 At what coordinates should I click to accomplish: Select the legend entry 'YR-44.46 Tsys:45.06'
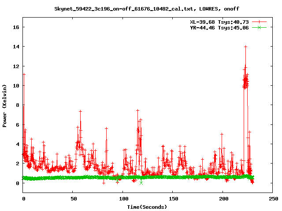(219, 28)
